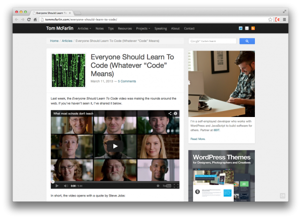Share the video using the share icon
Screen dimensions: 301x219
(170, 113)
